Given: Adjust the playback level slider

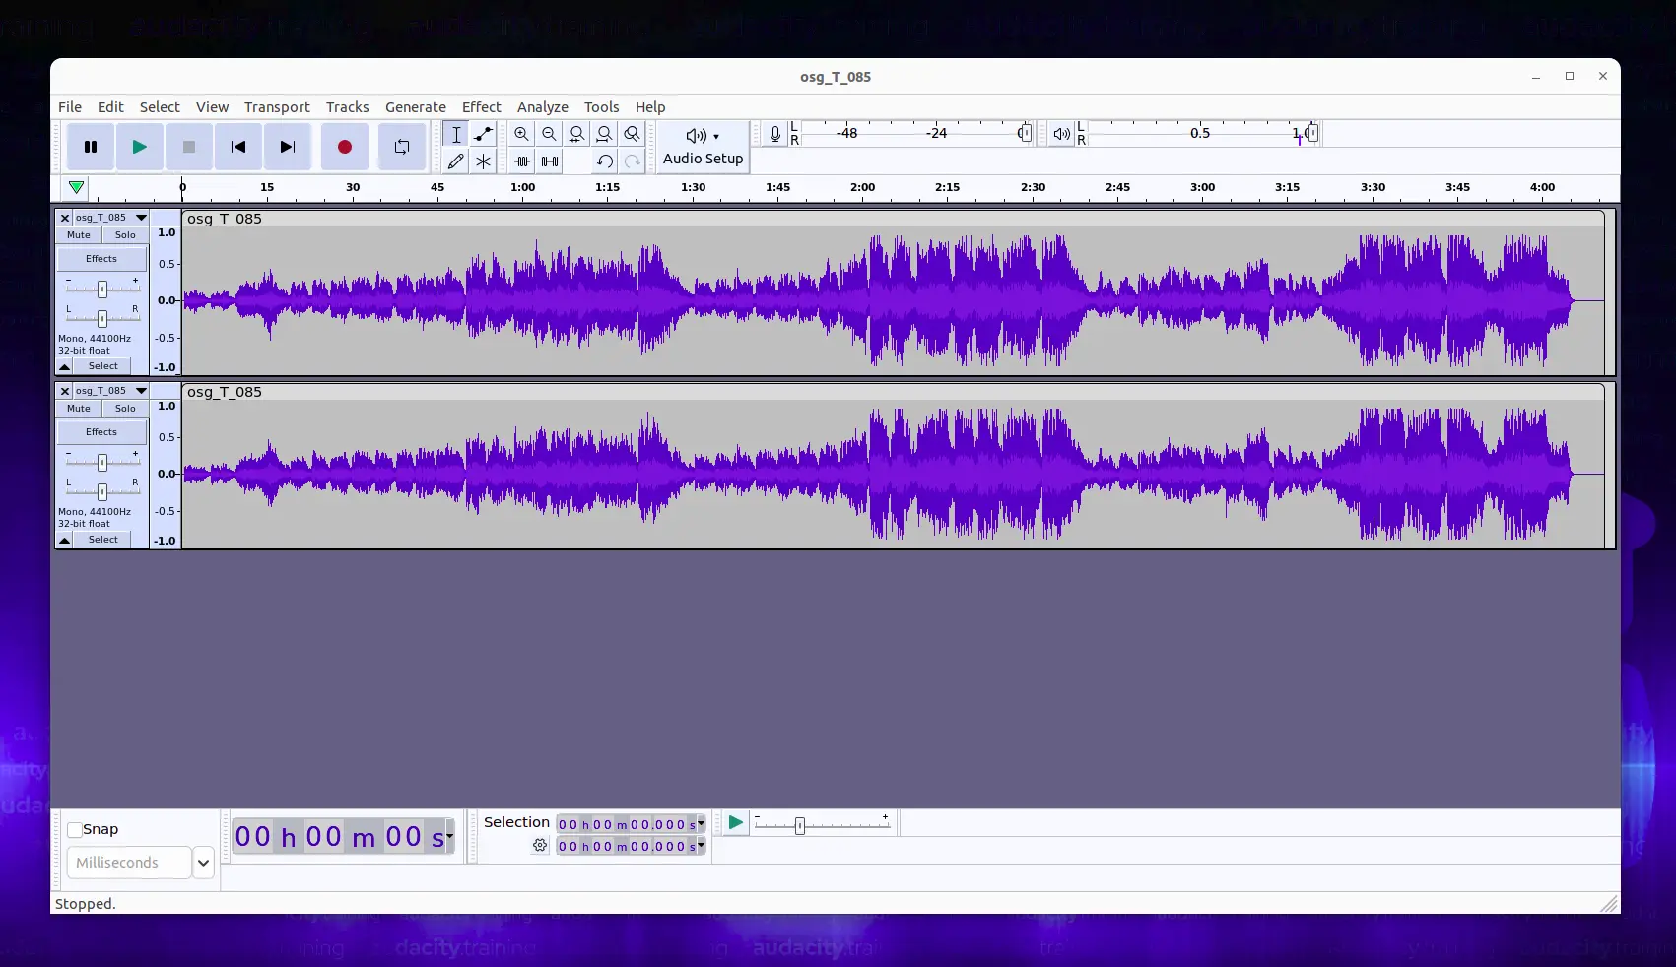Looking at the screenshot, I should tap(1311, 133).
